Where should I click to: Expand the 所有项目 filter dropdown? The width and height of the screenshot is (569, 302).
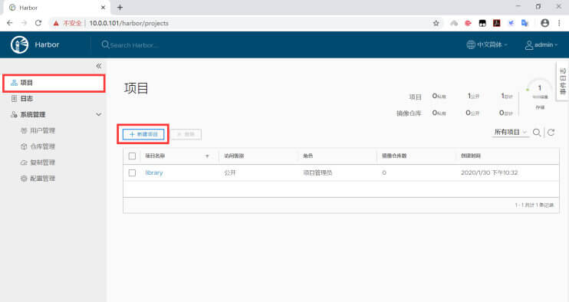coord(510,133)
